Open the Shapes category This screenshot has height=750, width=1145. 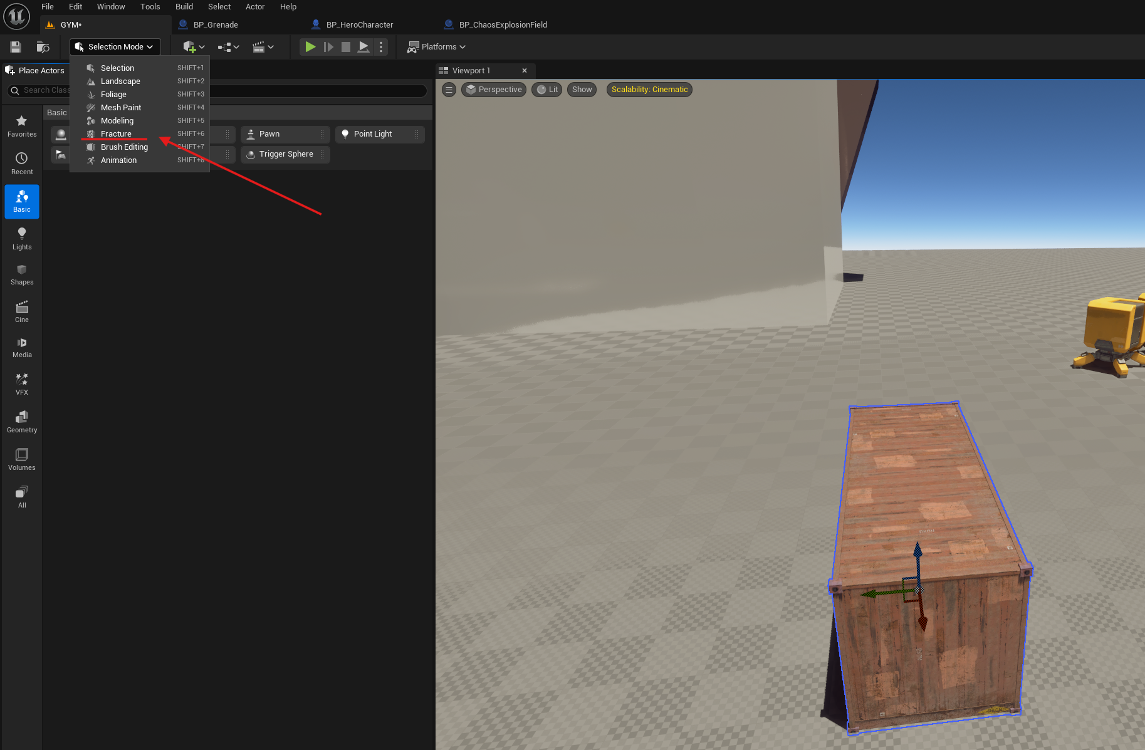[x=22, y=274]
